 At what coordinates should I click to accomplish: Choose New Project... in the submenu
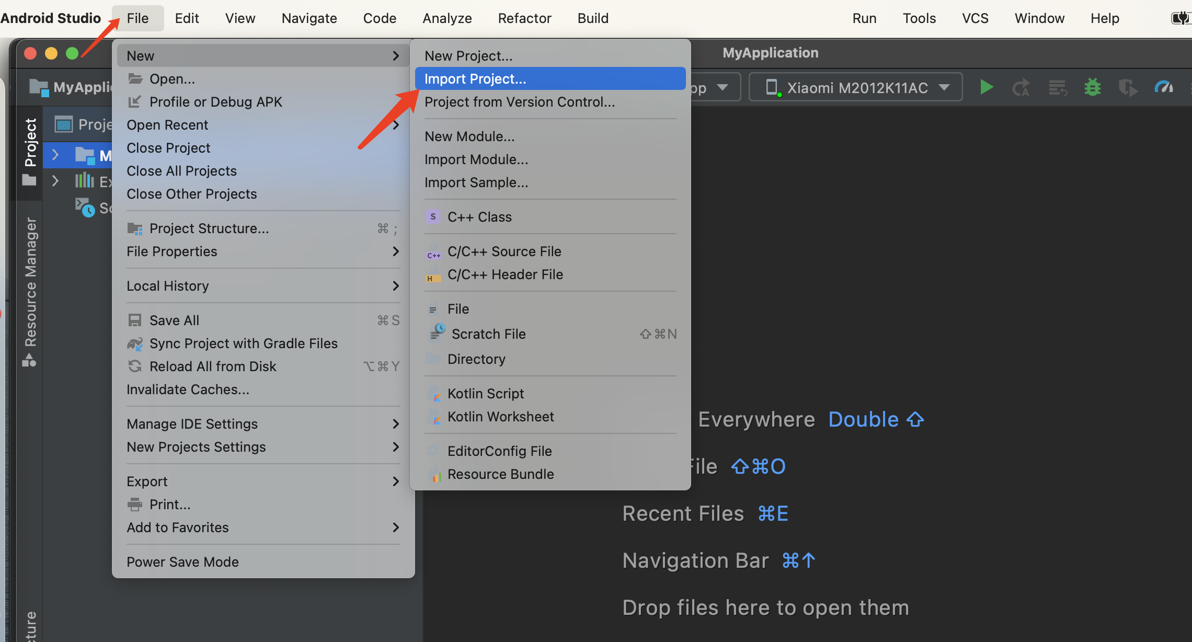(550, 55)
